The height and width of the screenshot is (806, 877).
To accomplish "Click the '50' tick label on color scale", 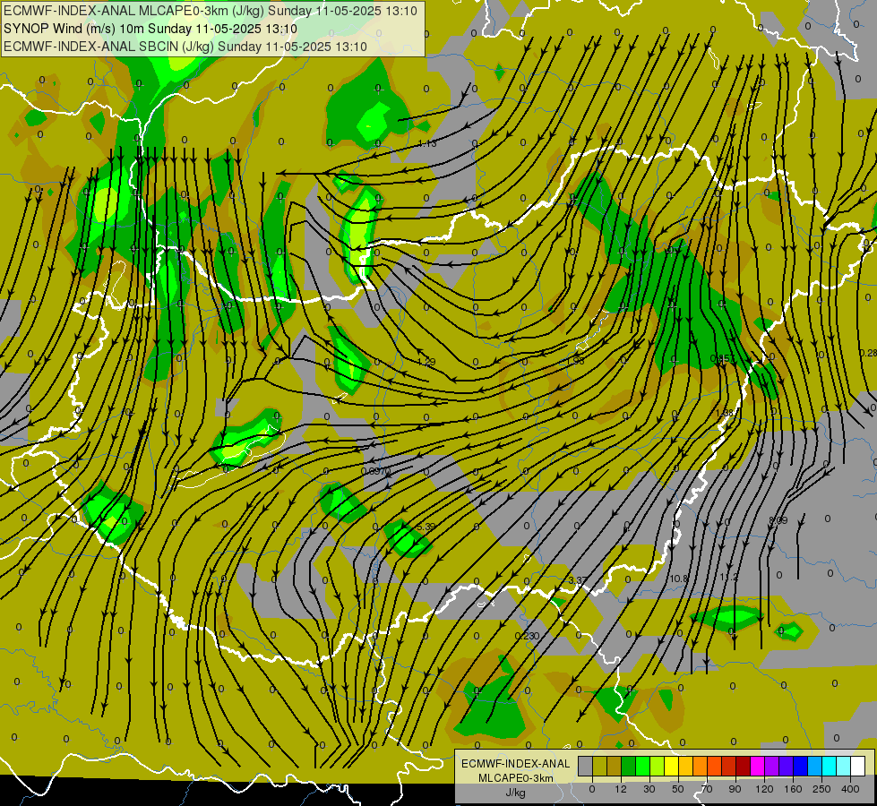I will click(x=678, y=789).
